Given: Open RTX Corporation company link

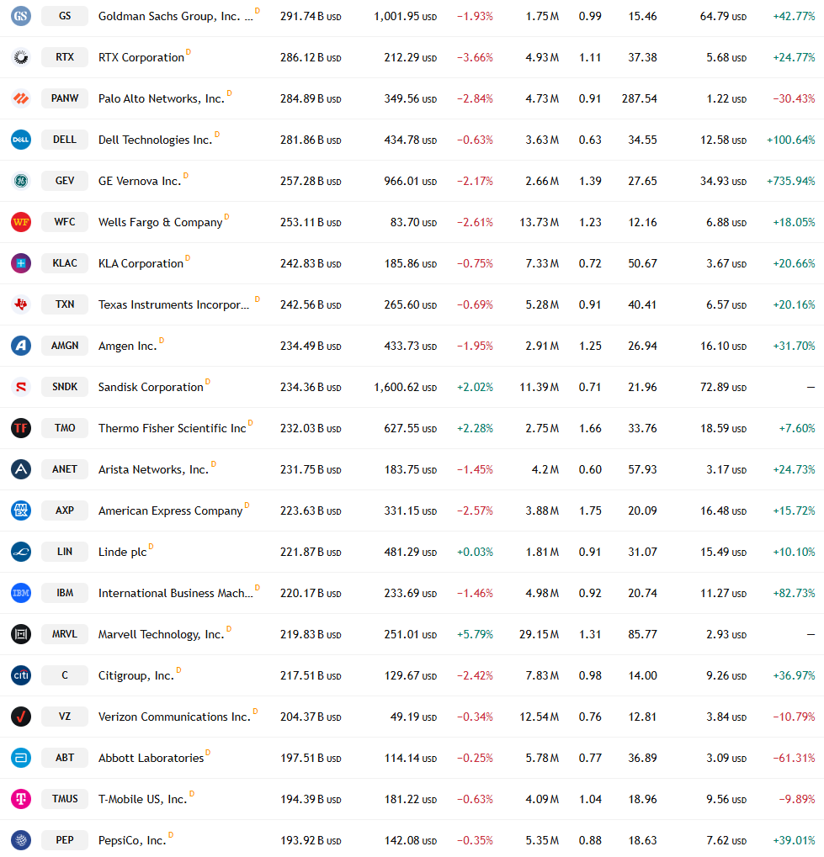Looking at the screenshot, I should (x=141, y=57).
